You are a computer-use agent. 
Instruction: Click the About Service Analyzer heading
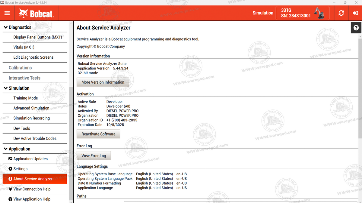103,28
